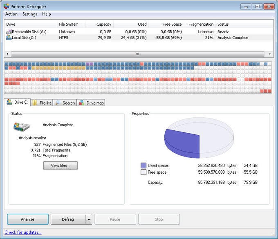The height and width of the screenshot is (239, 278).
Task: Click the 24,4 GB (31%) used cell
Action: coord(134,38)
